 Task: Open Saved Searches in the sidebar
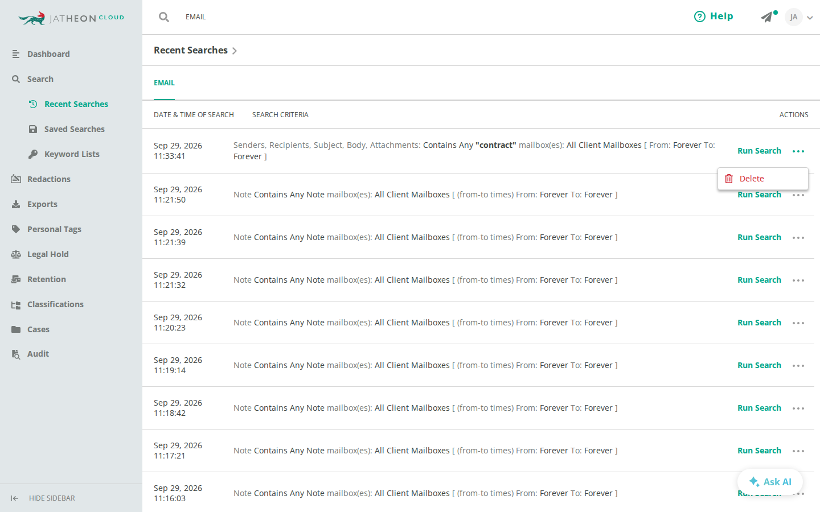coord(67,129)
